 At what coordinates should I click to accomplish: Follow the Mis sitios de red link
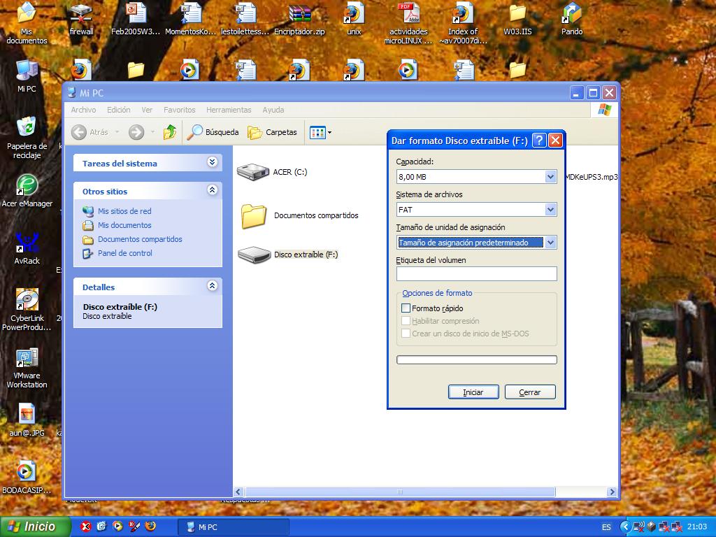coord(124,211)
